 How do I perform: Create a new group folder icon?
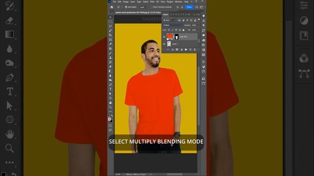186,49
